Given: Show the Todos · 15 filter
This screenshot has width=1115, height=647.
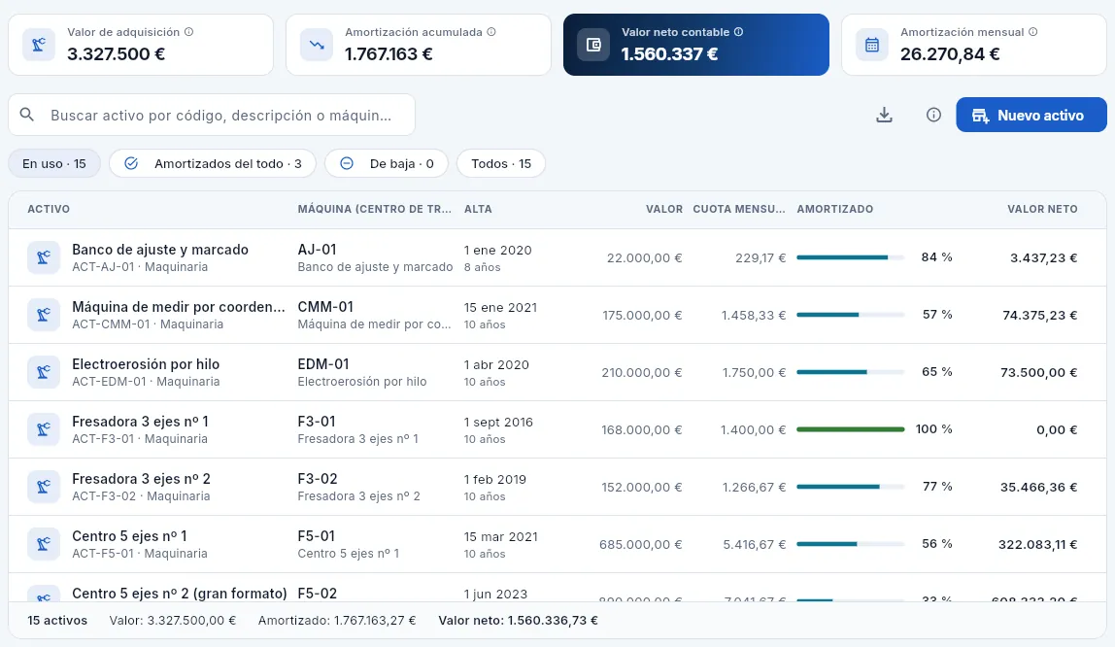Looking at the screenshot, I should (x=501, y=163).
